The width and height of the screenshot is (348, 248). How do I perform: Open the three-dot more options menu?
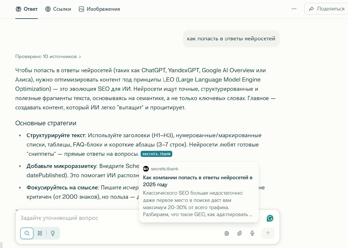(x=294, y=9)
